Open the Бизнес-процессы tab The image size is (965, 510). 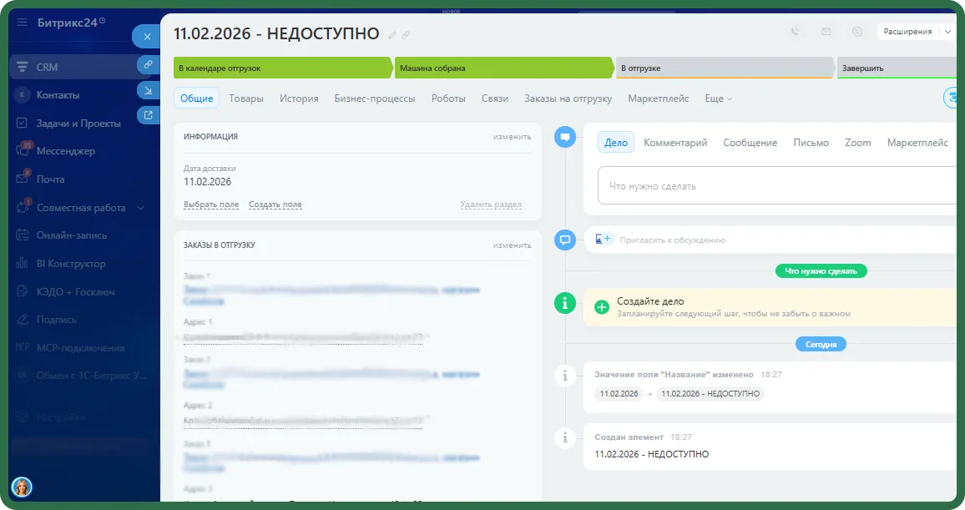(375, 98)
